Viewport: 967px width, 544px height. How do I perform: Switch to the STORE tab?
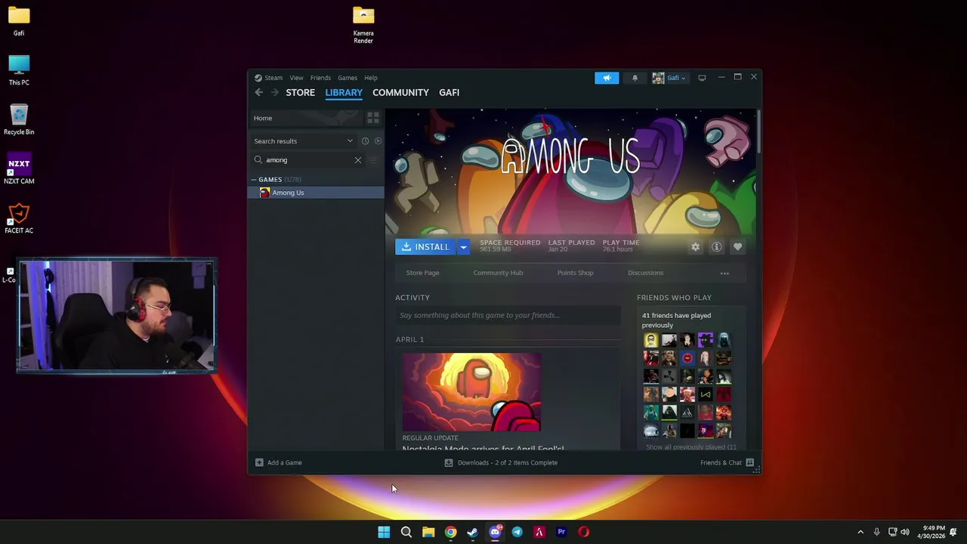tap(300, 92)
